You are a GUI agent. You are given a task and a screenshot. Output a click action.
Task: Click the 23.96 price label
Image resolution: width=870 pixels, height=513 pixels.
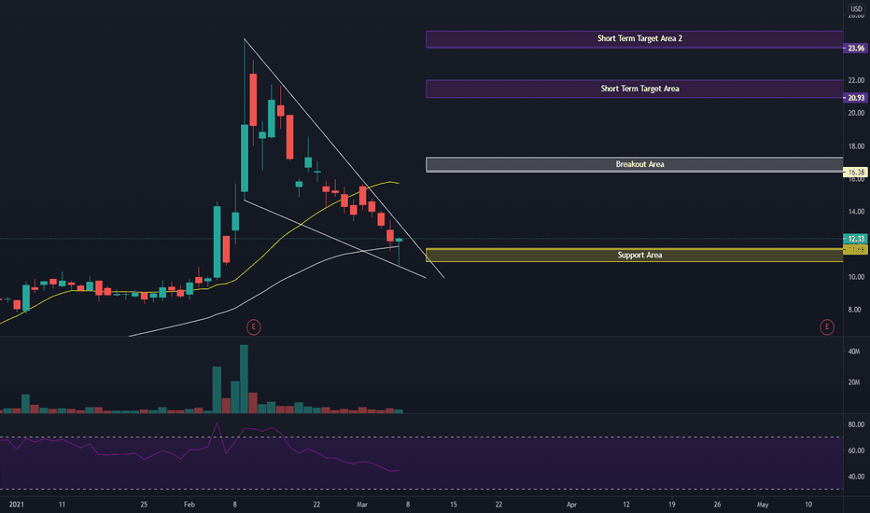[x=855, y=49]
